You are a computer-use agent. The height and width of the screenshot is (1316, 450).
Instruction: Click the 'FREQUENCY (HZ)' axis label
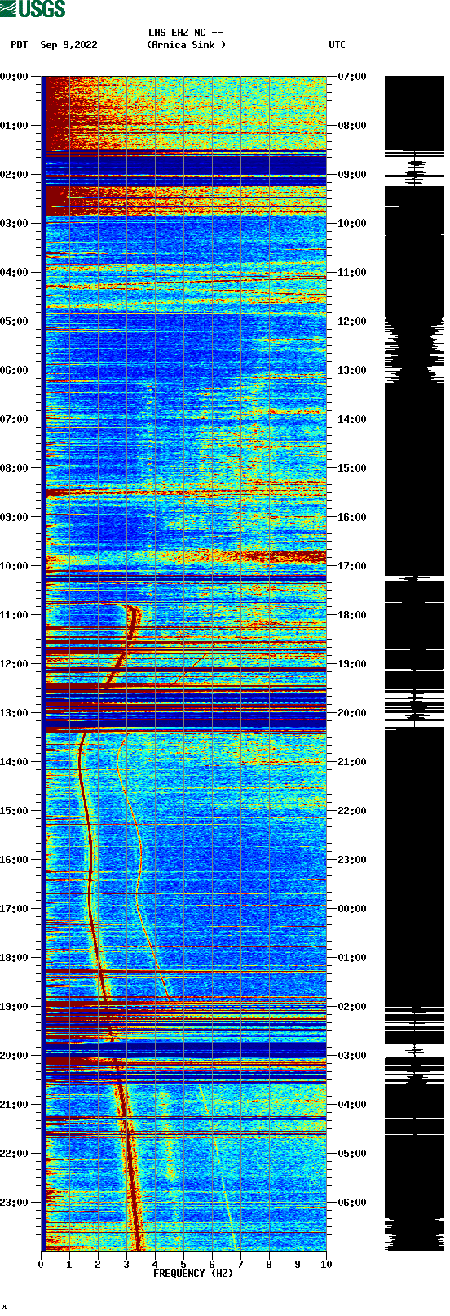click(193, 1274)
